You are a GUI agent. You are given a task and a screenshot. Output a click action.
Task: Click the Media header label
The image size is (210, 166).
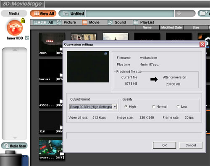click(14, 13)
